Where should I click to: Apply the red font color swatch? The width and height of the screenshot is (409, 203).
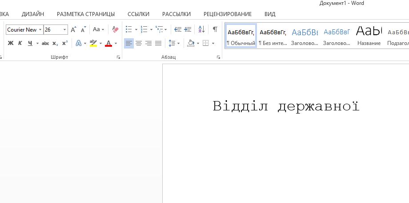[108, 43]
